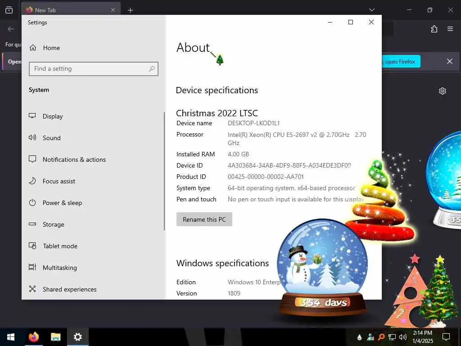This screenshot has width=461, height=346.
Task: Click the Windows Start button
Action: tap(11, 337)
